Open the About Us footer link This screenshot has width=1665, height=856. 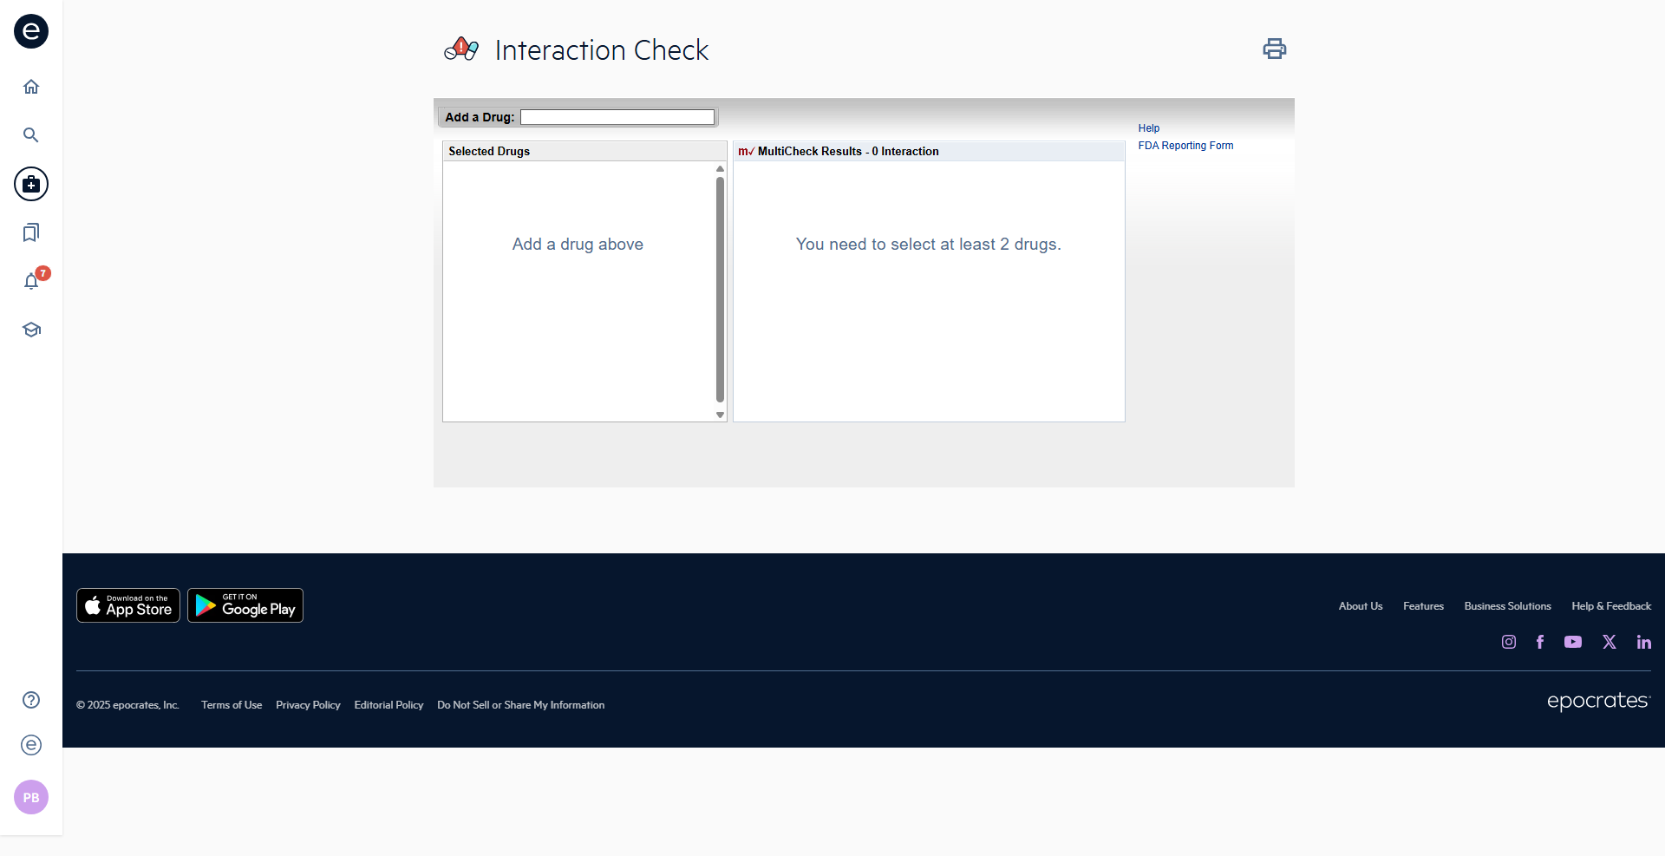pos(1360,606)
